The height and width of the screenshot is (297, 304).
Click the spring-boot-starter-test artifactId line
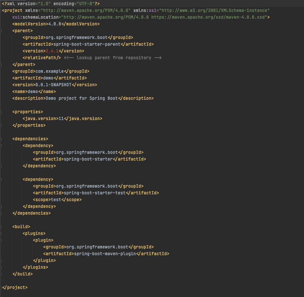coord(96,193)
